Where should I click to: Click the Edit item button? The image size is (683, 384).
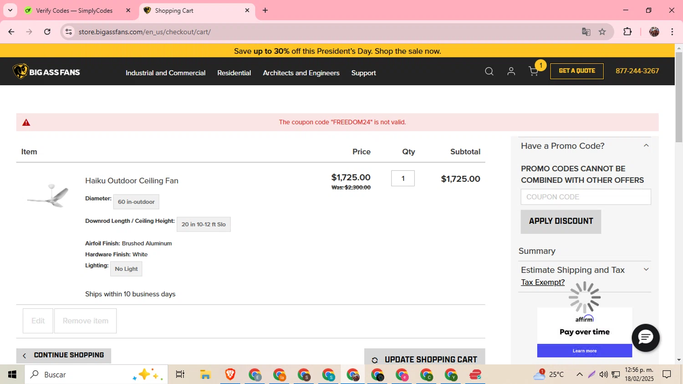pos(38,321)
